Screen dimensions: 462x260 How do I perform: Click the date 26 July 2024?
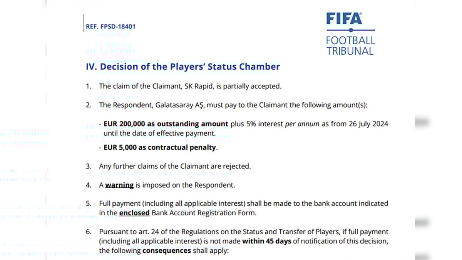click(x=367, y=124)
